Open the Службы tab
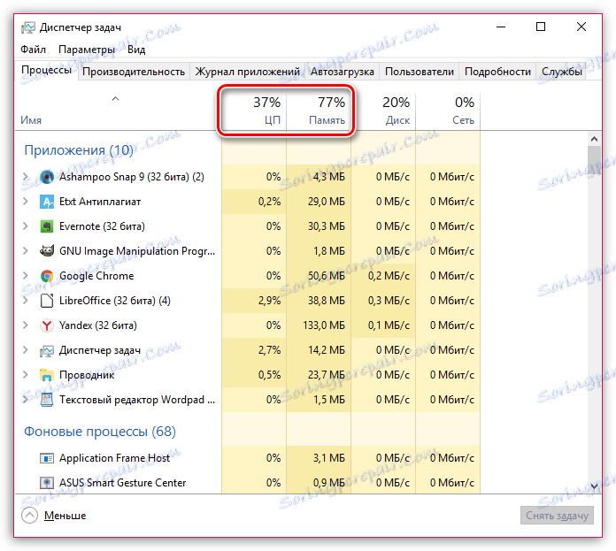Image resolution: width=616 pixels, height=551 pixels. coord(562,72)
